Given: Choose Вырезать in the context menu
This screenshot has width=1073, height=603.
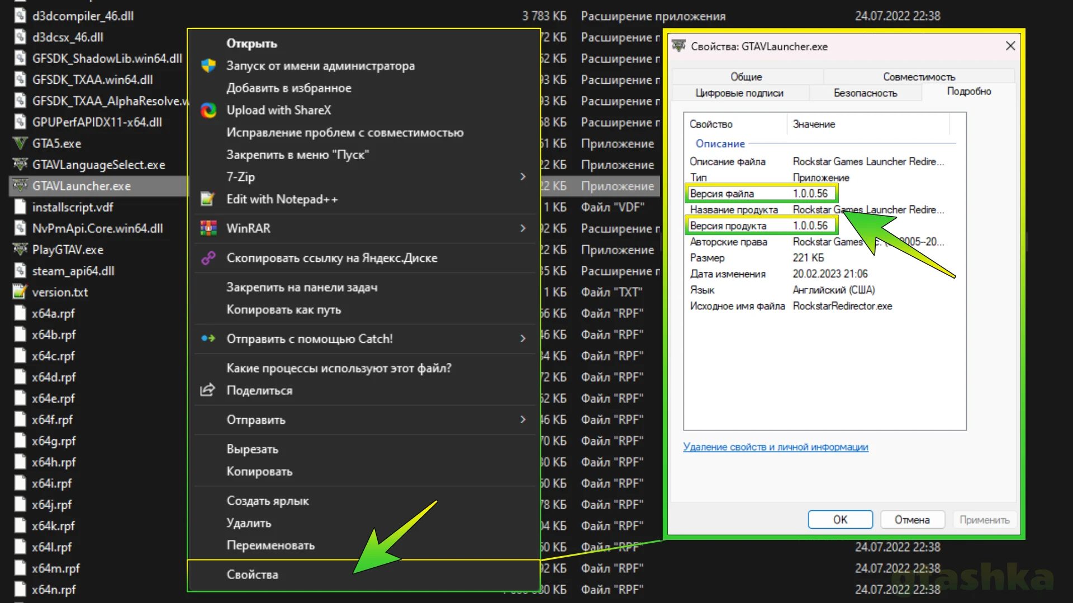Looking at the screenshot, I should (x=252, y=449).
